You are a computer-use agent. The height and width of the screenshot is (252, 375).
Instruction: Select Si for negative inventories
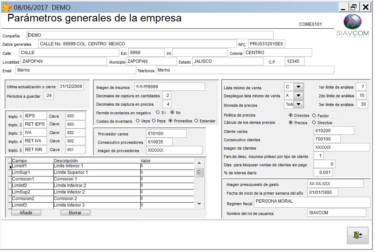pyautogui.click(x=158, y=112)
